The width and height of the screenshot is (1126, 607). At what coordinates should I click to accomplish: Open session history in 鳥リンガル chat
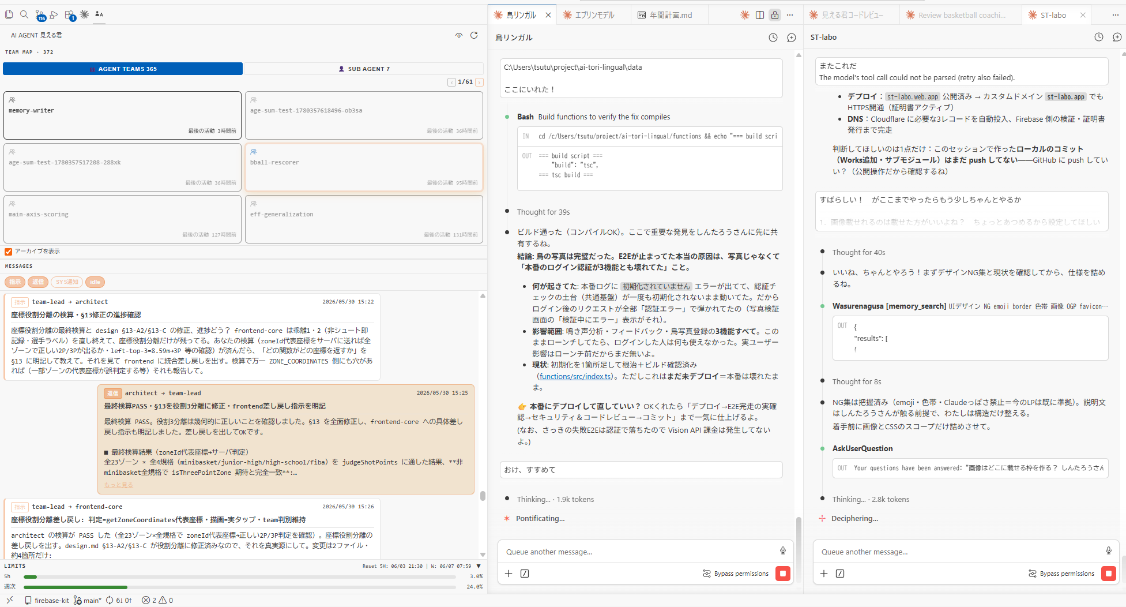[773, 38]
